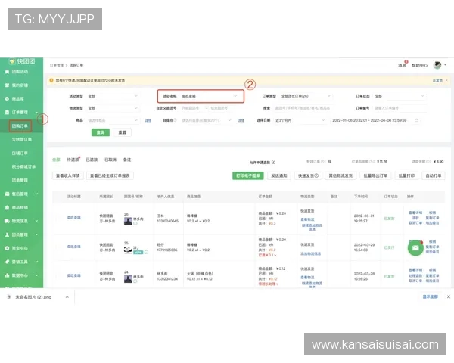
Task: Open 帮助中心 in the top bar
Action: tap(418, 65)
